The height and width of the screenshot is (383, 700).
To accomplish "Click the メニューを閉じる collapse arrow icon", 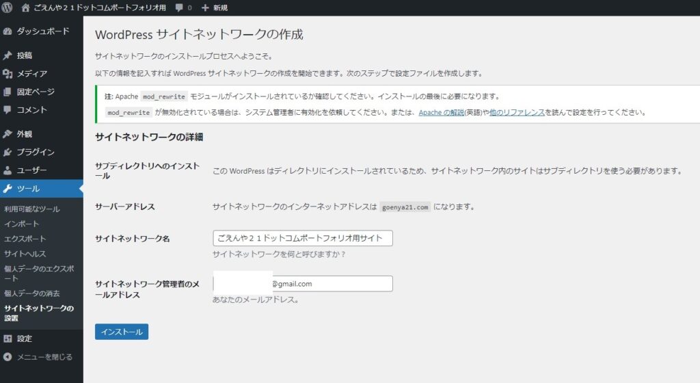I will coord(7,356).
